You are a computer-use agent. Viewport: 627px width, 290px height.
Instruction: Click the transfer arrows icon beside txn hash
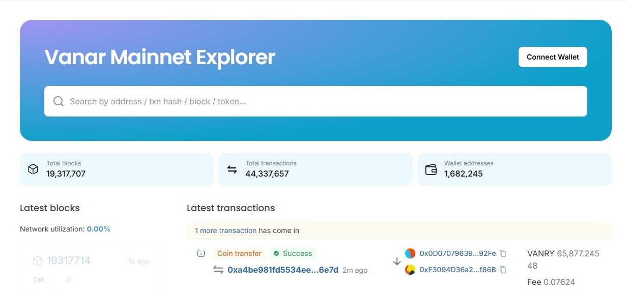[218, 270]
